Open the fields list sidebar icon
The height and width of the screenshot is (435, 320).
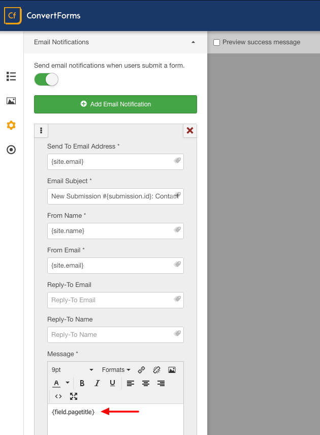point(11,76)
